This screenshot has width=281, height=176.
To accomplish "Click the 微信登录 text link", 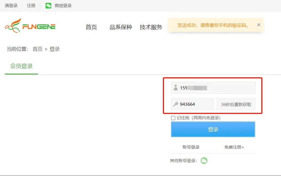I will [x=63, y=6].
